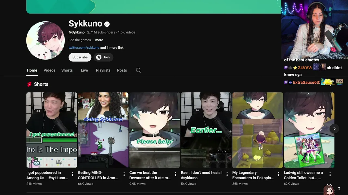Expand channel description with '...more'

[98, 40]
